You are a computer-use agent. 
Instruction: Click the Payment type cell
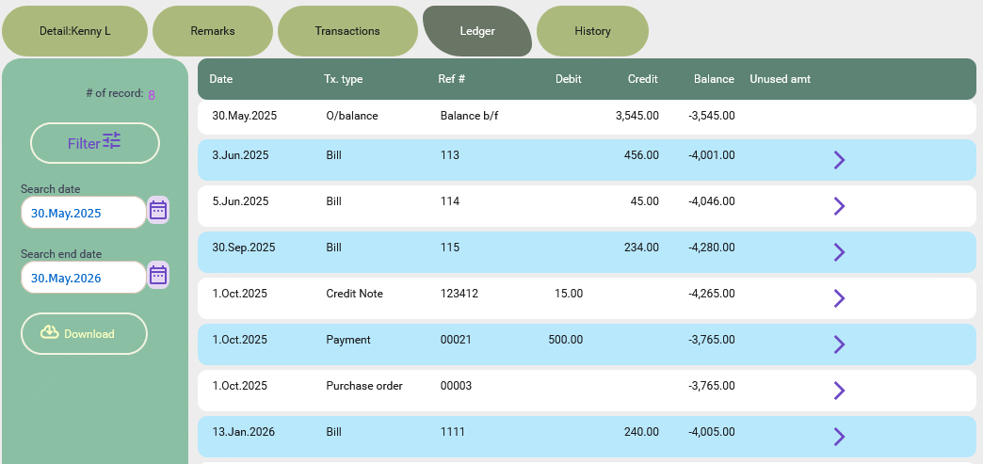click(348, 340)
